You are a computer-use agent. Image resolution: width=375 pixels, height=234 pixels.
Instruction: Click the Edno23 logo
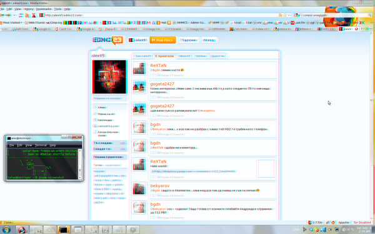point(108,40)
